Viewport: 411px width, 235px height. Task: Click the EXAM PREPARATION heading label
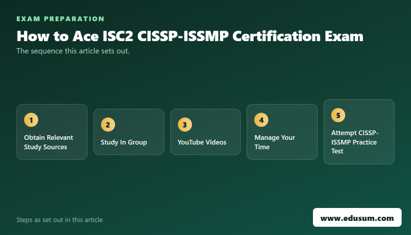pyautogui.click(x=60, y=19)
